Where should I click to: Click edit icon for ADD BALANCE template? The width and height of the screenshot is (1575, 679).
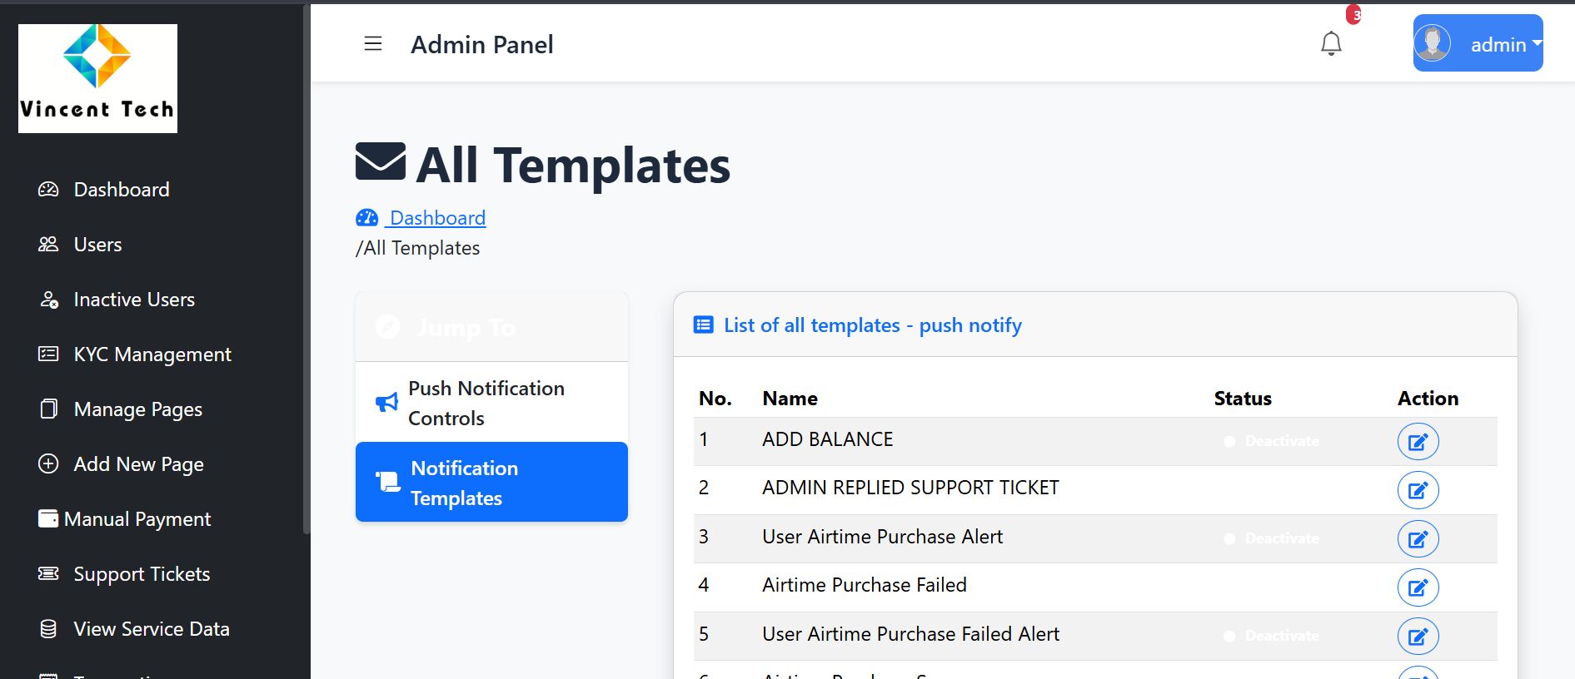[1418, 442]
